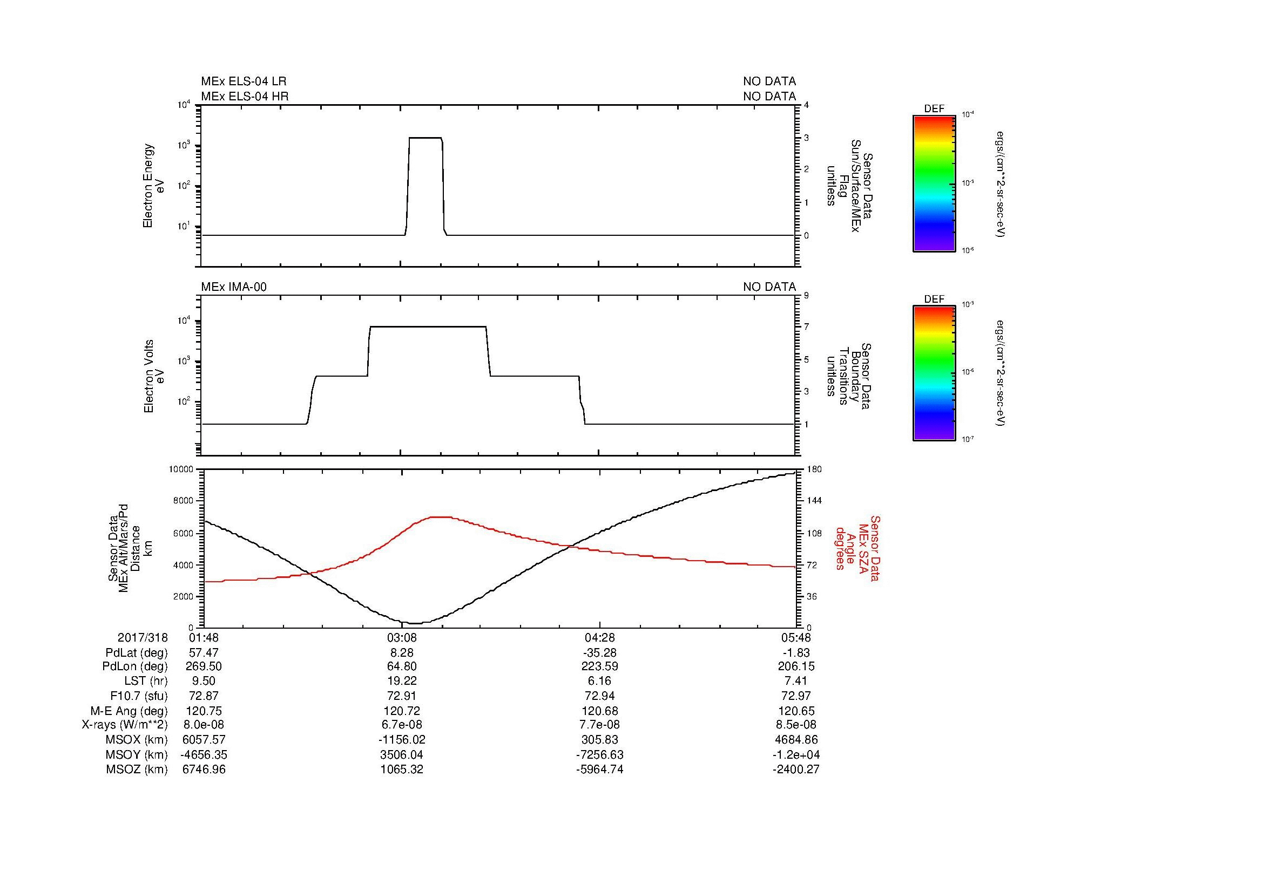This screenshot has width=1263, height=892.
Task: Click the 'Sun/Surface/MEx Flag' axis label
Action: tap(849, 186)
